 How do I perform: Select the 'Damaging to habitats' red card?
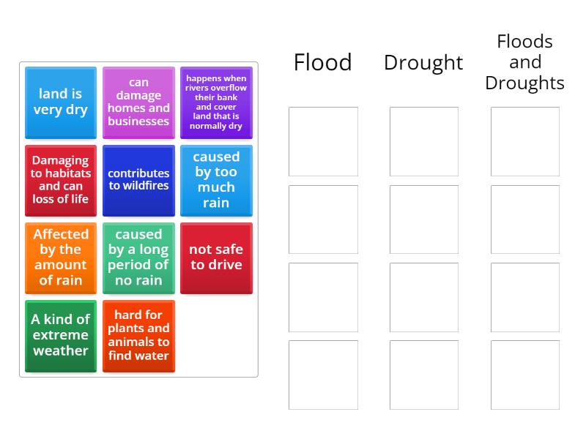[x=61, y=180]
